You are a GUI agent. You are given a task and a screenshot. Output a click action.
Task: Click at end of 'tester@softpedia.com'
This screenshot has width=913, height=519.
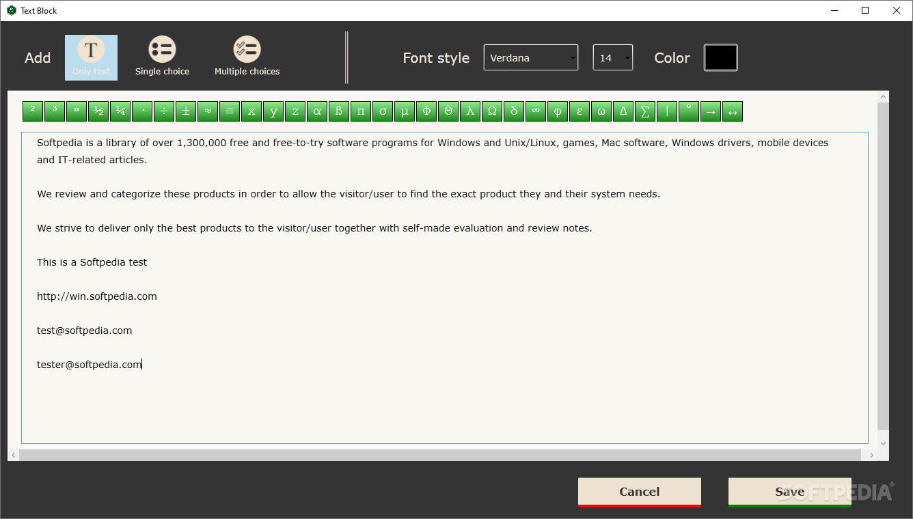coord(141,365)
